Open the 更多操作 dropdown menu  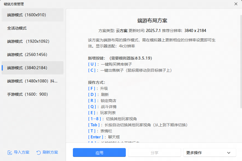[209, 153]
